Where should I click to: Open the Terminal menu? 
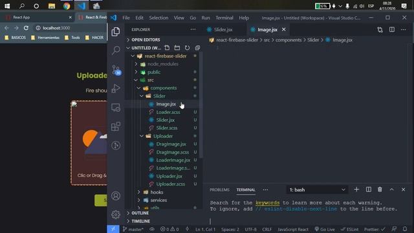(x=224, y=17)
